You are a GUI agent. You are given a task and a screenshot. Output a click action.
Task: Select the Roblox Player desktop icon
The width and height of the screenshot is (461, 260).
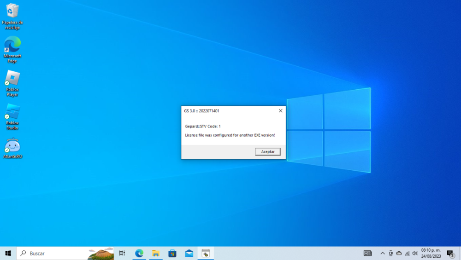point(12,79)
